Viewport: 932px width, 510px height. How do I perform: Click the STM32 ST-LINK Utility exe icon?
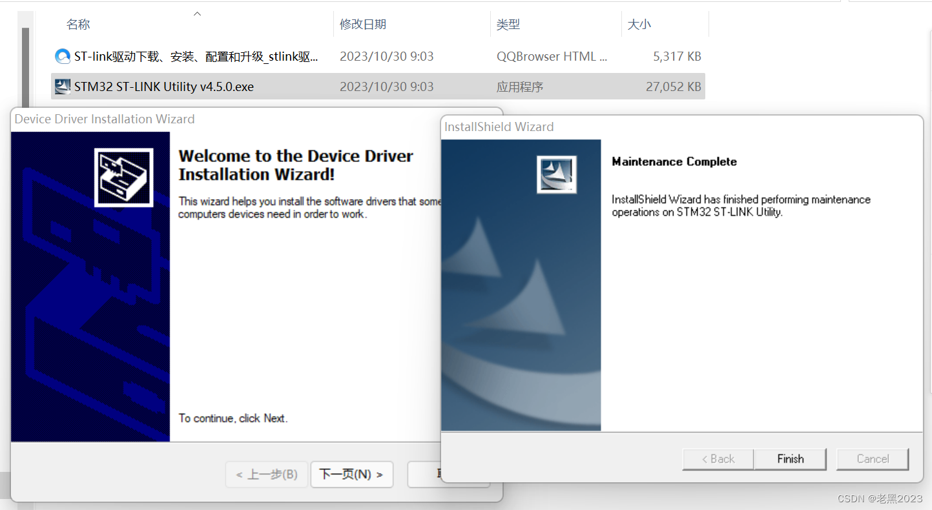tap(63, 87)
